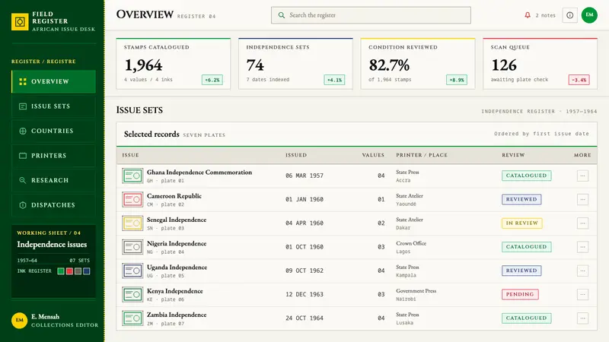
Task: Click the Field Register logo icon
Action: (x=20, y=22)
